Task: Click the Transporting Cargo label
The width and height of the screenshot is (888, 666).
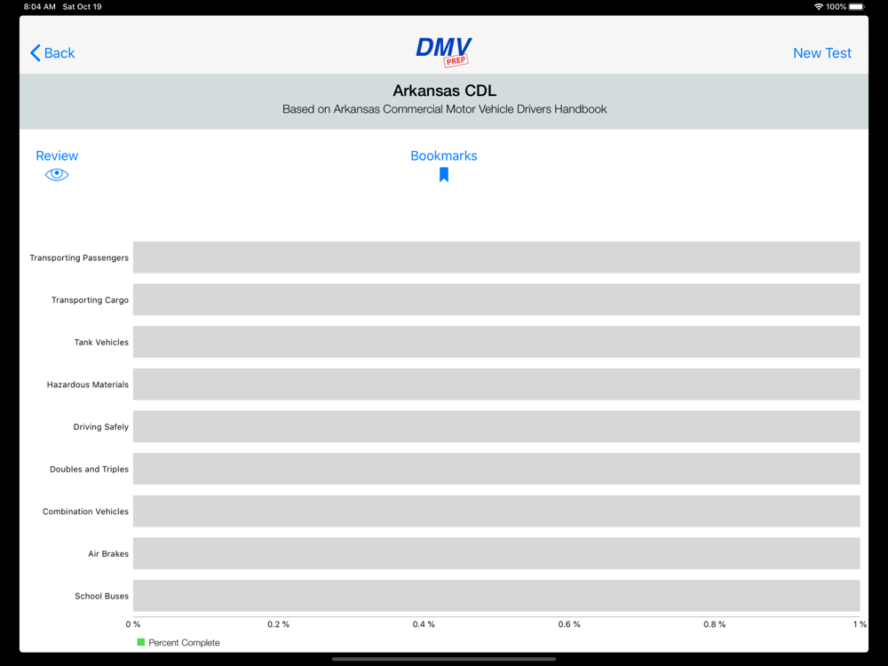Action: click(x=90, y=300)
